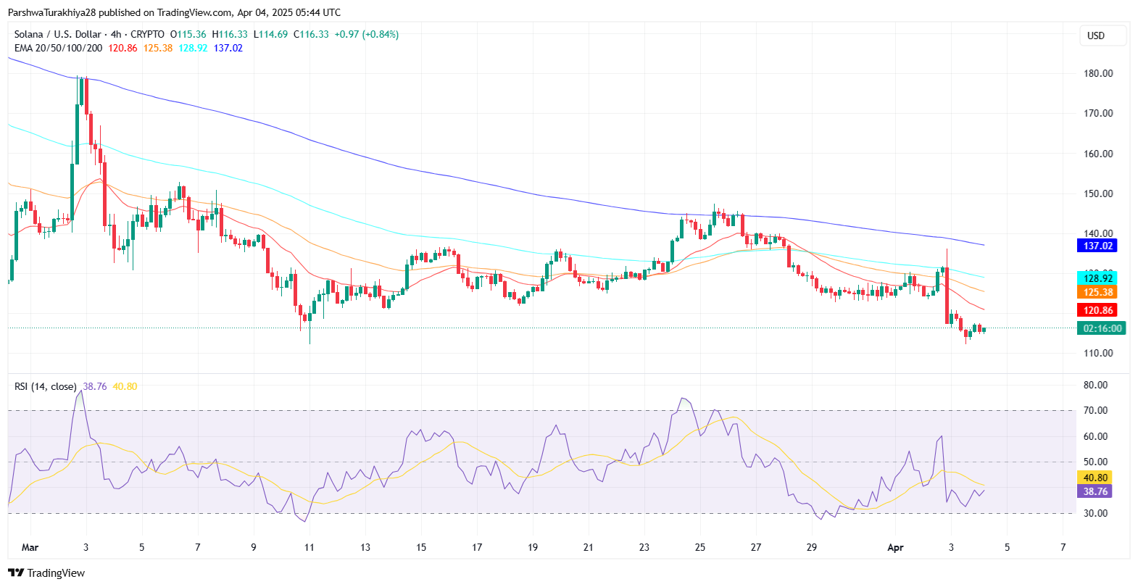
Task: Click the 160.00 price axis label
Action: pos(1098,154)
